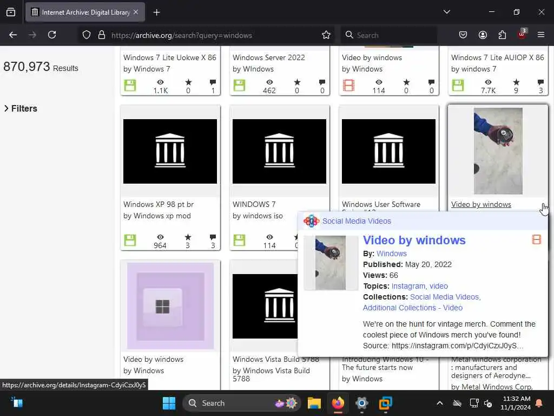Click the uBlock extension icon with badge
Image resolution: width=554 pixels, height=416 pixels.
(x=522, y=34)
